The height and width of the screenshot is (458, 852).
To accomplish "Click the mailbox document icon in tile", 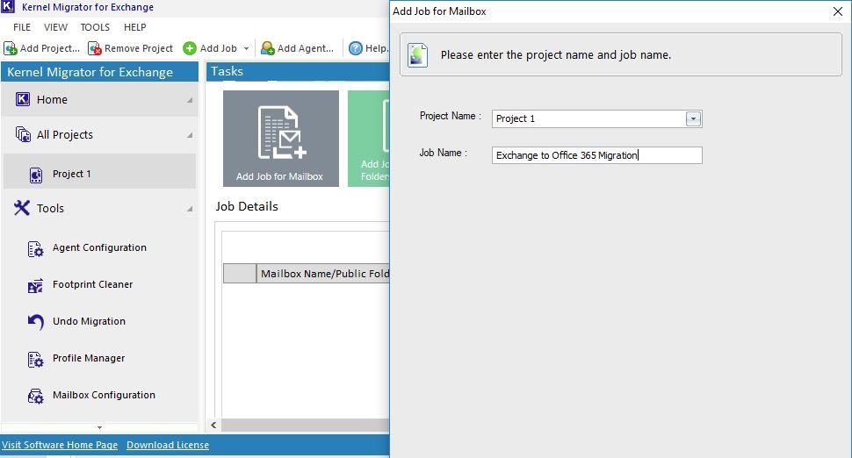I will point(282,133).
